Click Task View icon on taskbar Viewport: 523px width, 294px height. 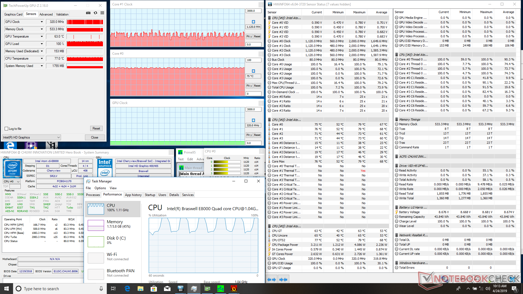pyautogui.click(x=113, y=289)
